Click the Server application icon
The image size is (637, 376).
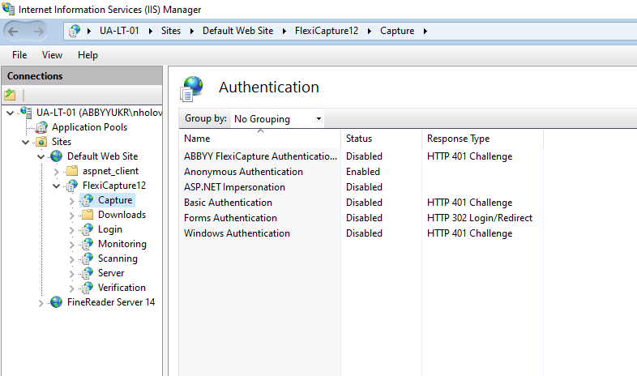tap(88, 273)
